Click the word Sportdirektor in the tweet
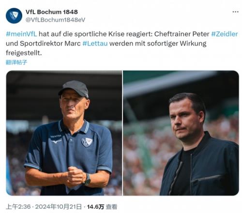242x213 pixels. pyautogui.click(x=41, y=44)
